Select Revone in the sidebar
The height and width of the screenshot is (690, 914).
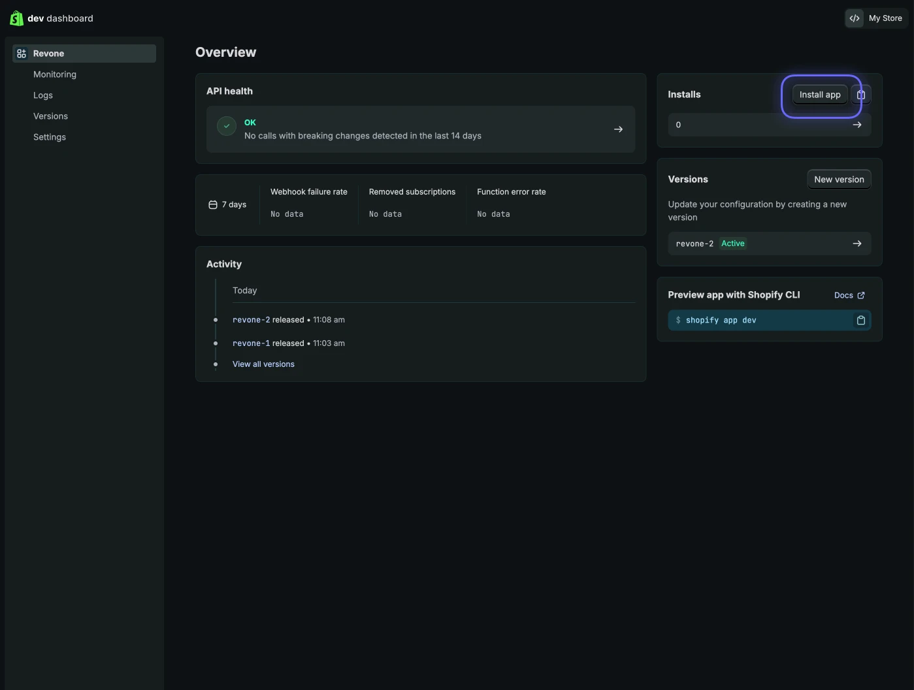pos(84,54)
